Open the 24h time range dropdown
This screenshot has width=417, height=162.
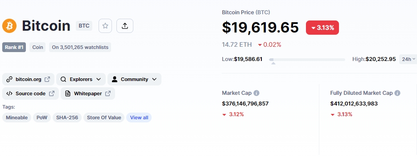(408, 59)
